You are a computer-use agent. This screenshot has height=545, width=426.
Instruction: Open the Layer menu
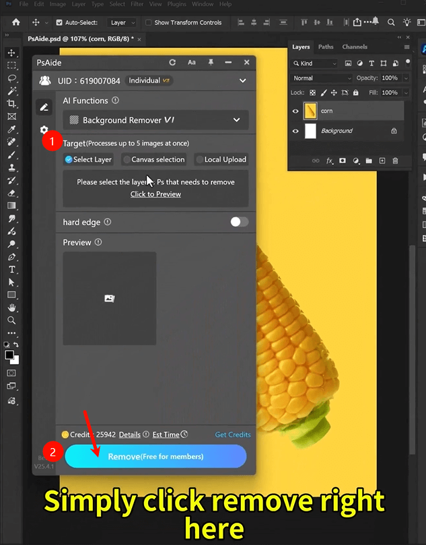78,4
